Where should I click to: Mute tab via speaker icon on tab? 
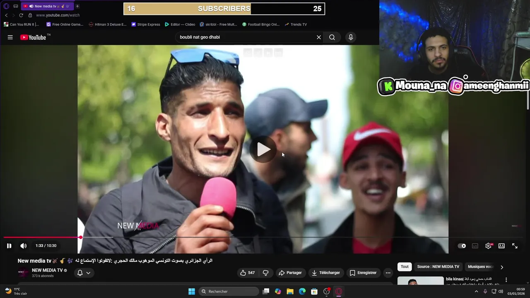tap(31, 6)
